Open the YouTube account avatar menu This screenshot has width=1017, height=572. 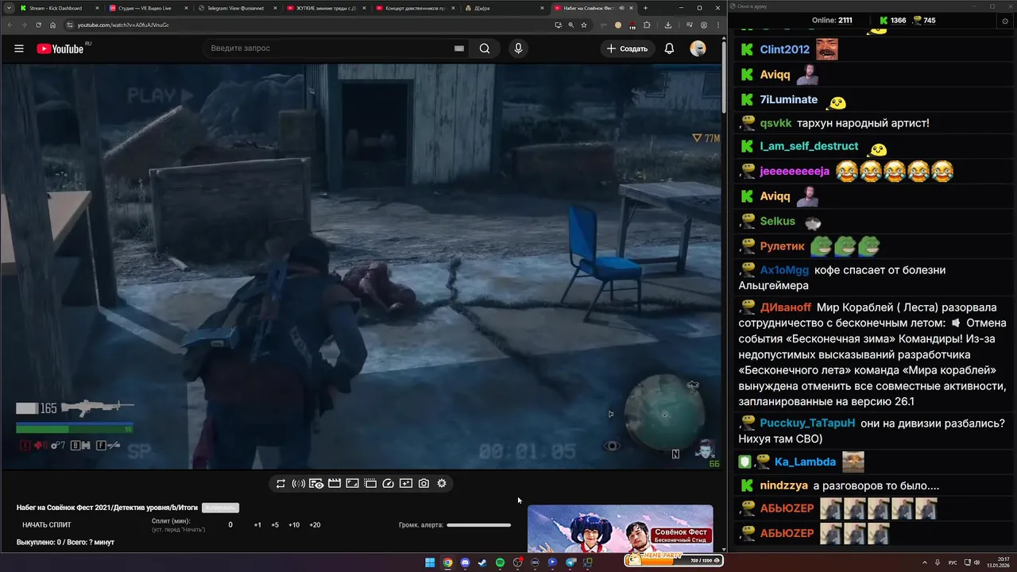tap(698, 48)
